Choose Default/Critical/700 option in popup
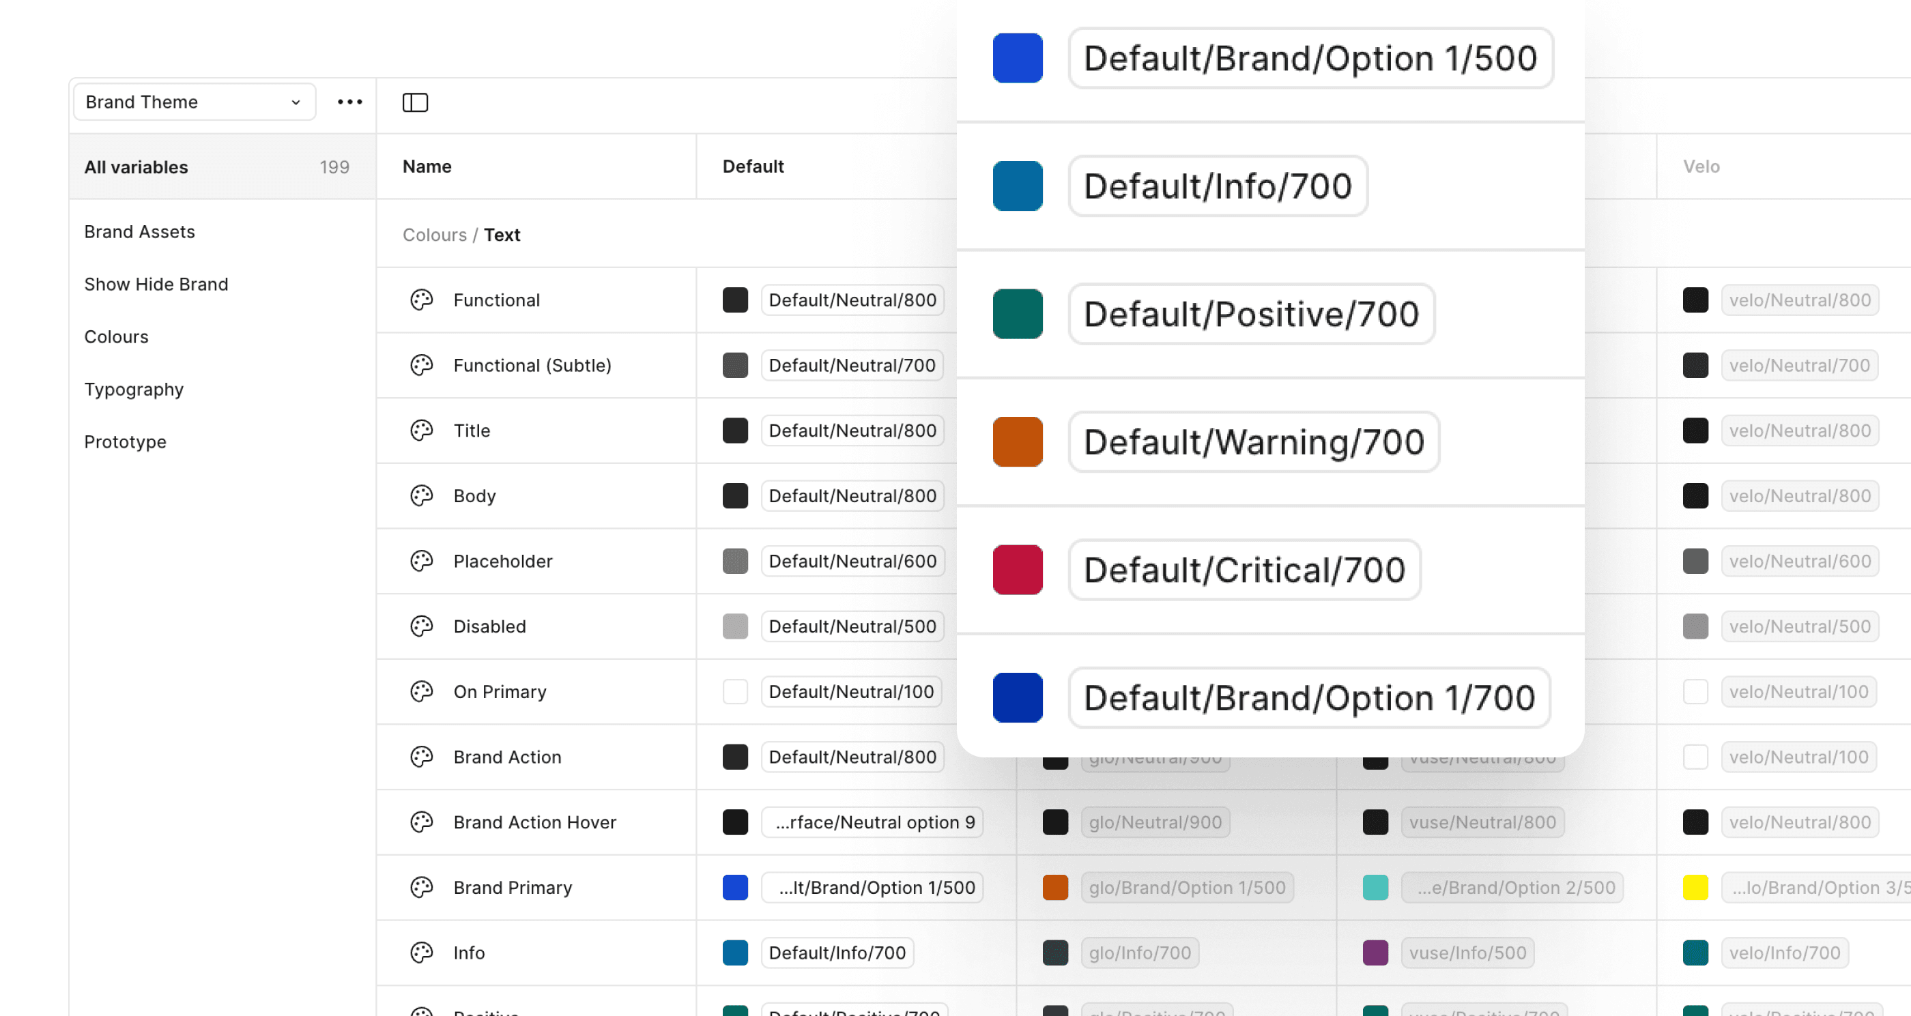 coord(1244,570)
